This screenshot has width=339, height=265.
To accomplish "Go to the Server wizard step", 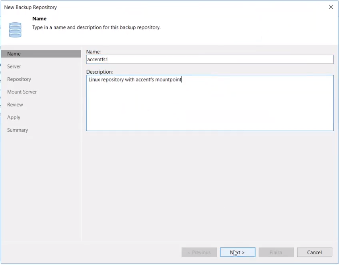I will 14,66.
